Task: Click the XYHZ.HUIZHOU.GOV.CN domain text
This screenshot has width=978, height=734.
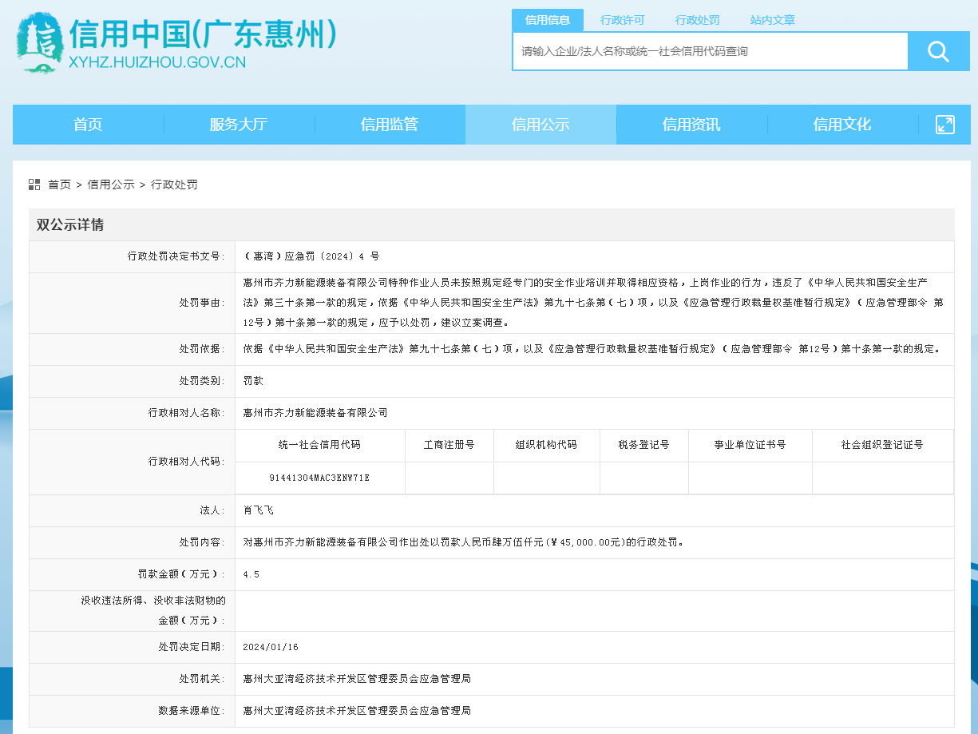Action: pyautogui.click(x=157, y=62)
